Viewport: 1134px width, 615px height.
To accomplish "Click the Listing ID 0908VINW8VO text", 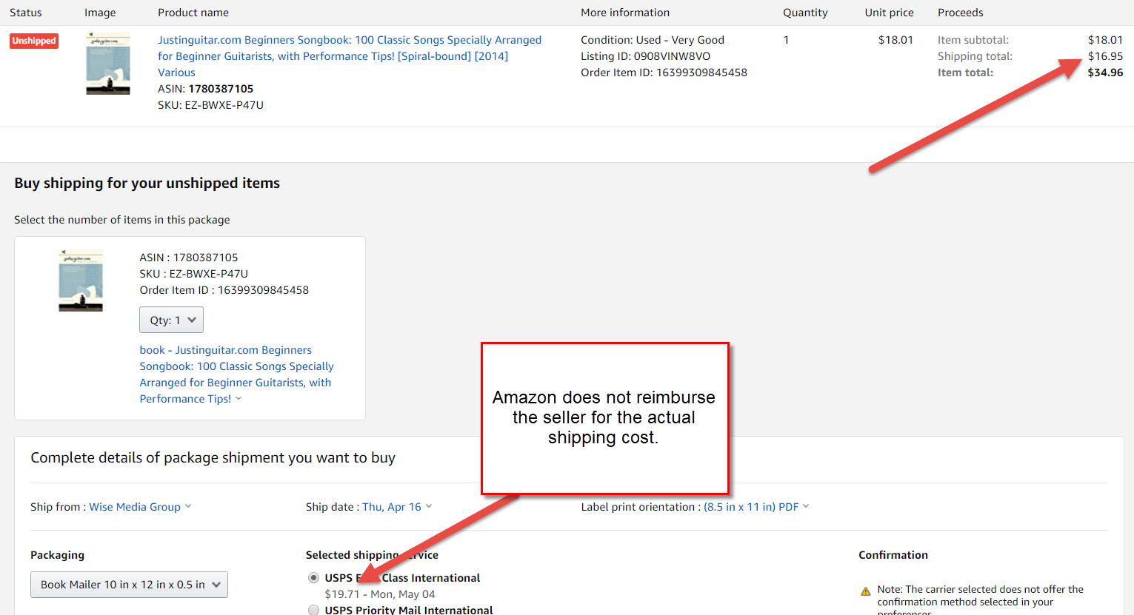I will (645, 56).
